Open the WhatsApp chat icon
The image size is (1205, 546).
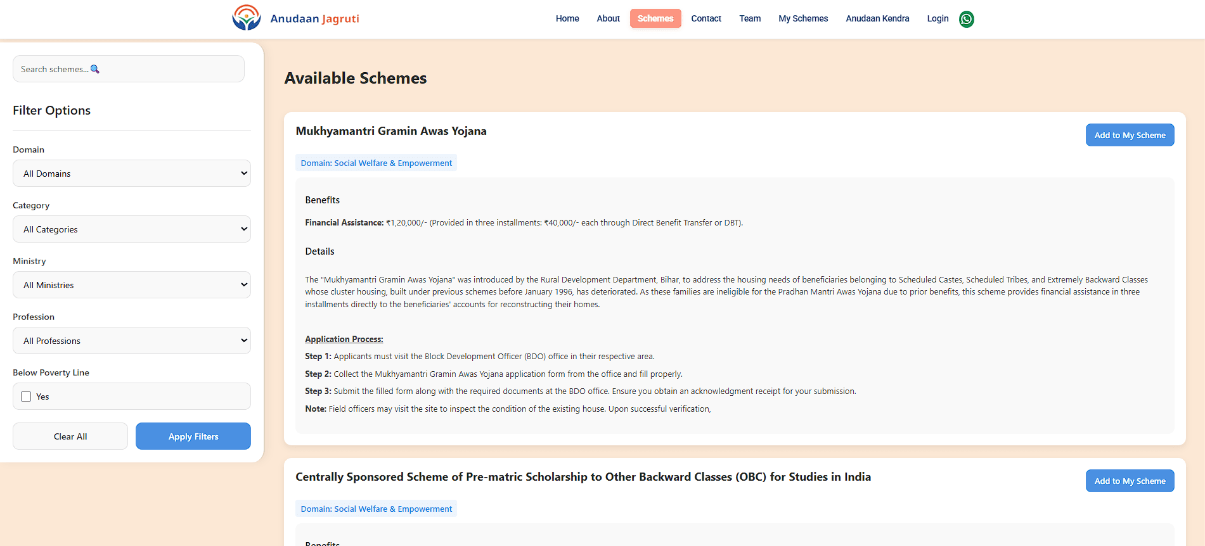tap(966, 19)
